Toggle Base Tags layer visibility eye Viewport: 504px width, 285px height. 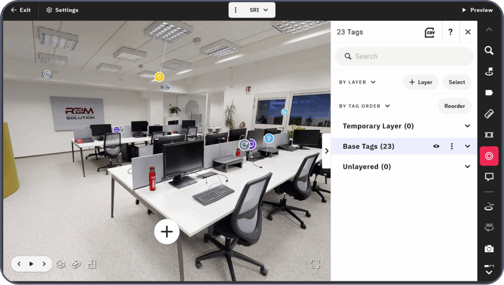click(436, 146)
